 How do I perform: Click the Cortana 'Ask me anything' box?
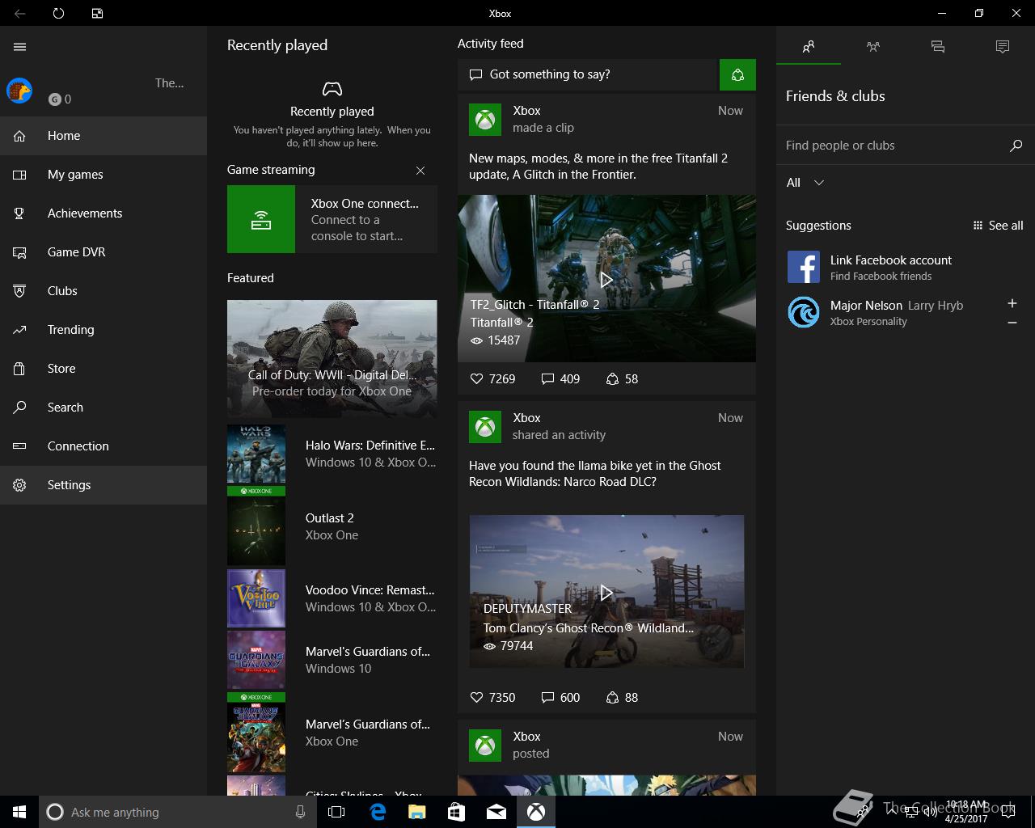178,812
